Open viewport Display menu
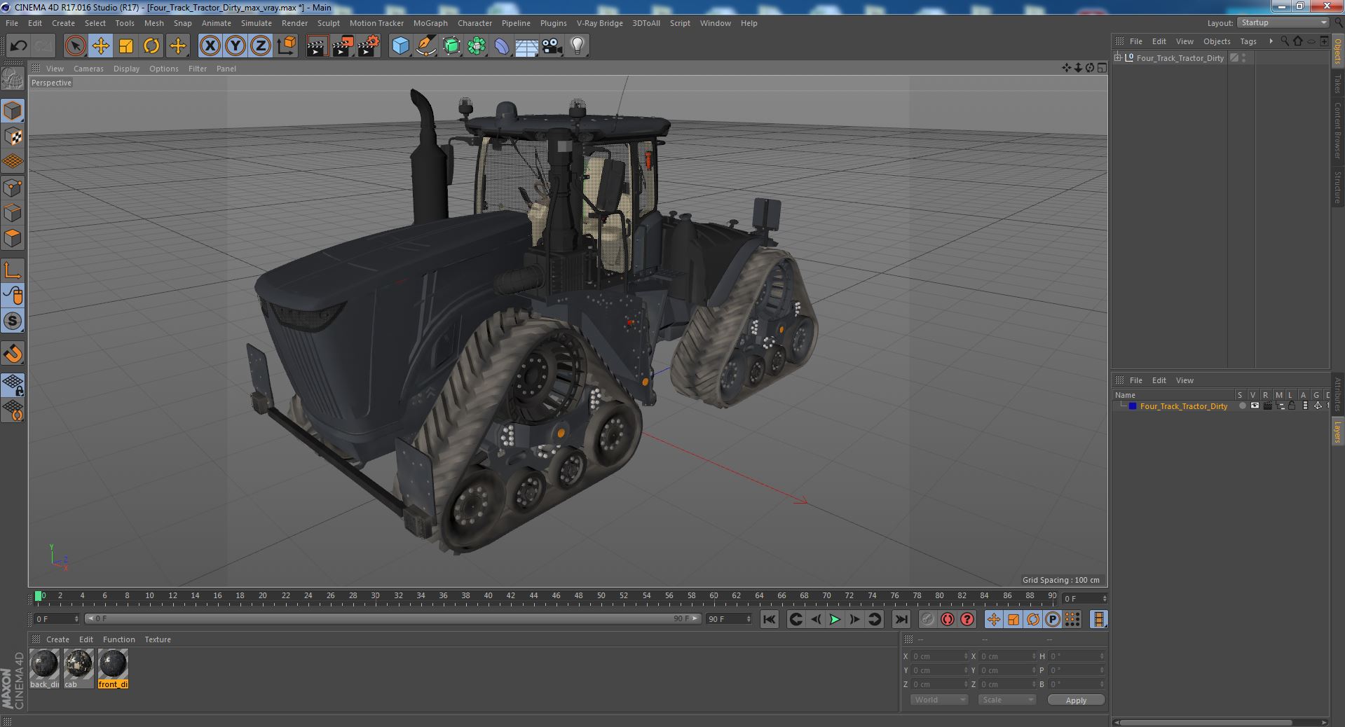The width and height of the screenshot is (1345, 727). point(126,69)
